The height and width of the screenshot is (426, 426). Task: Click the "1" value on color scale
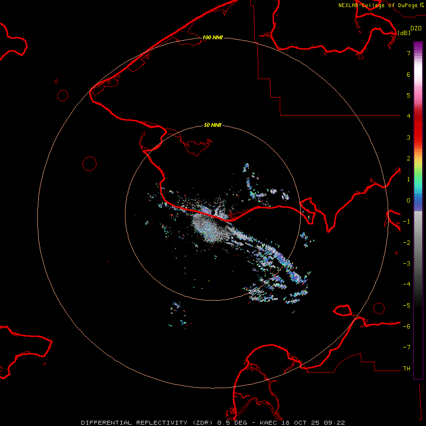click(408, 179)
